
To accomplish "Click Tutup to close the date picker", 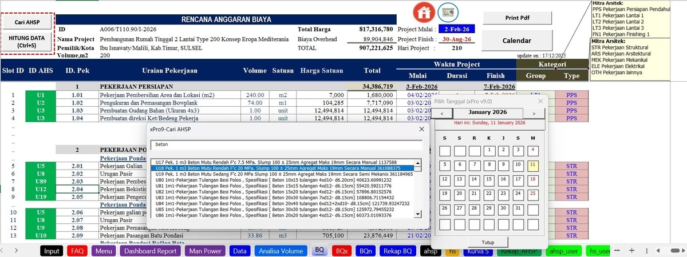I will (488, 242).
